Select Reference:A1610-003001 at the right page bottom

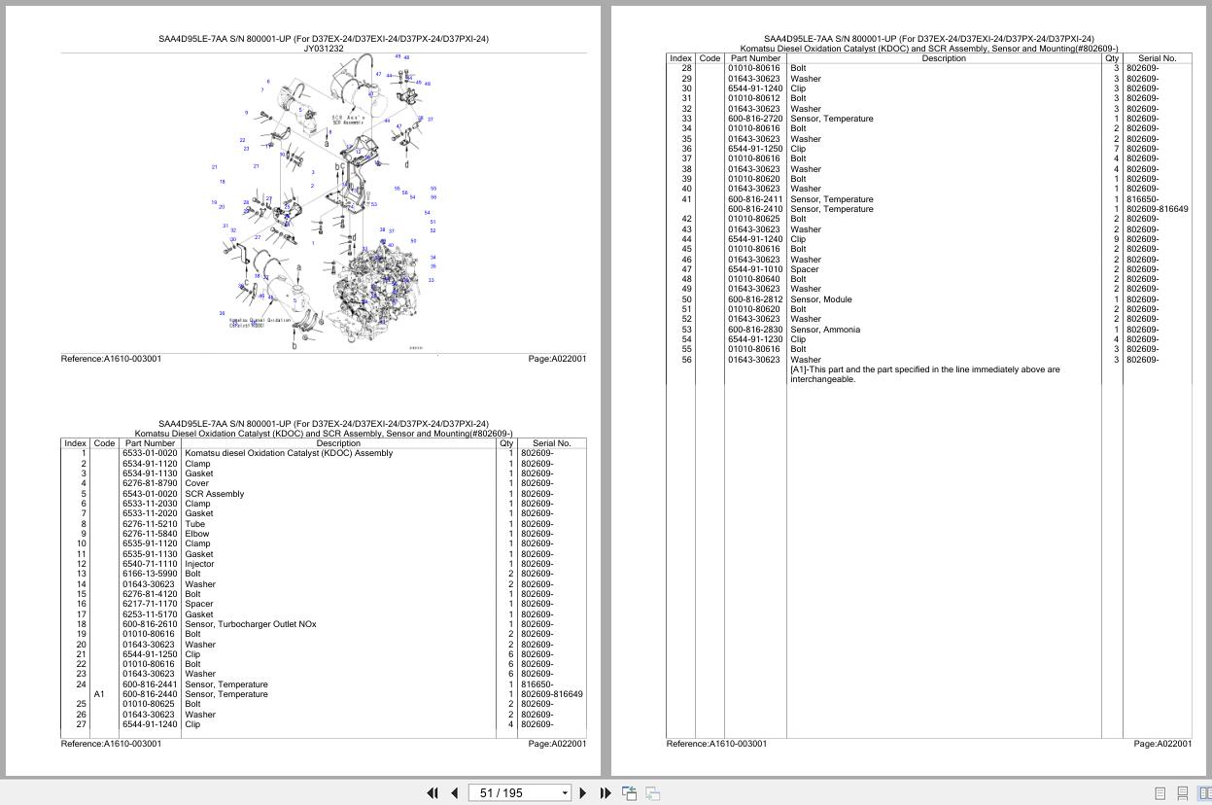click(x=716, y=744)
